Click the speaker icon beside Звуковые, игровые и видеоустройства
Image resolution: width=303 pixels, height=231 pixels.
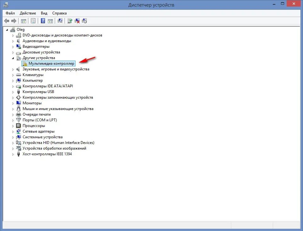pyautogui.click(x=18, y=69)
